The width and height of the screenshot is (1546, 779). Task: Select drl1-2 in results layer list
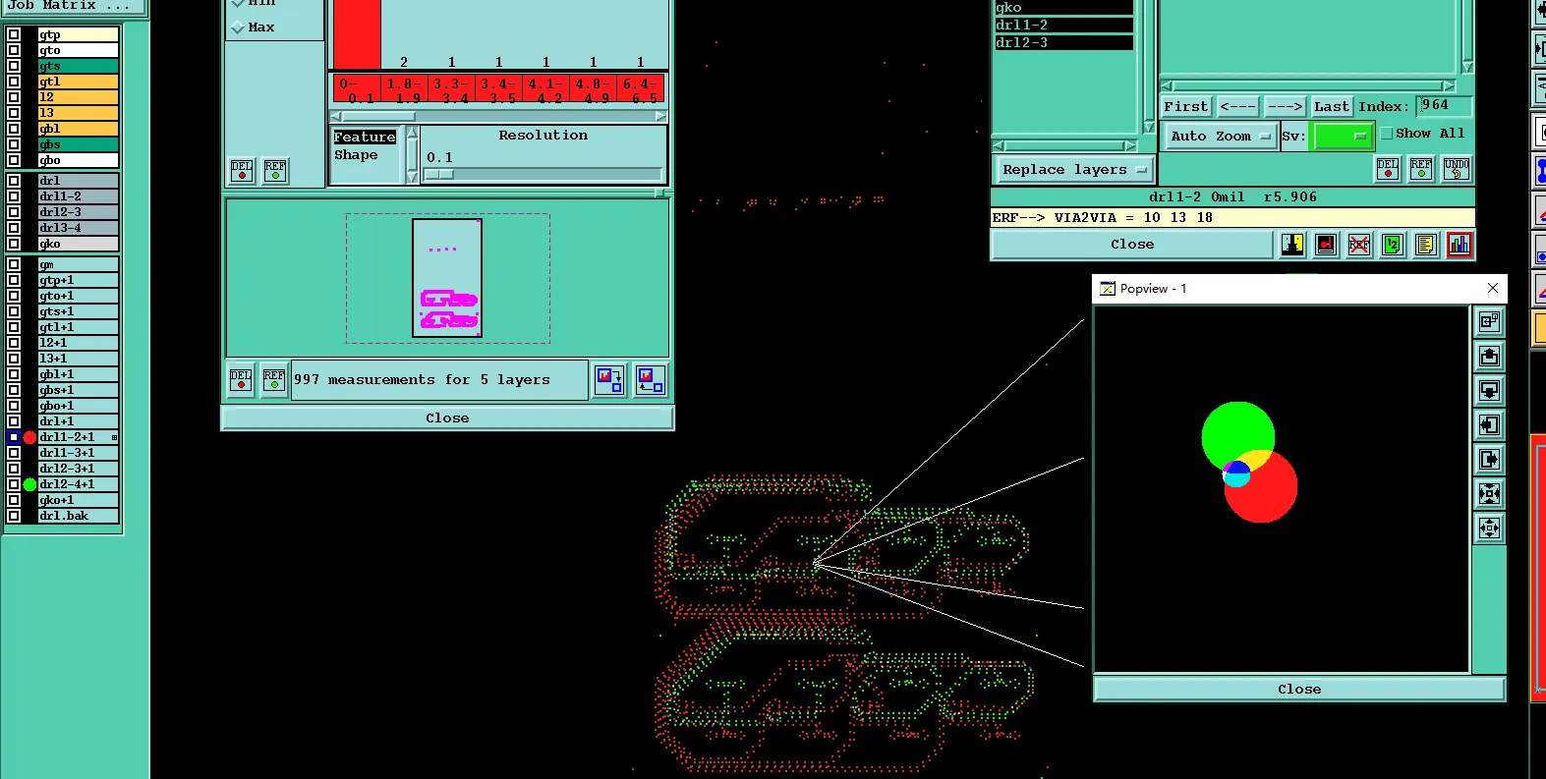(1063, 26)
